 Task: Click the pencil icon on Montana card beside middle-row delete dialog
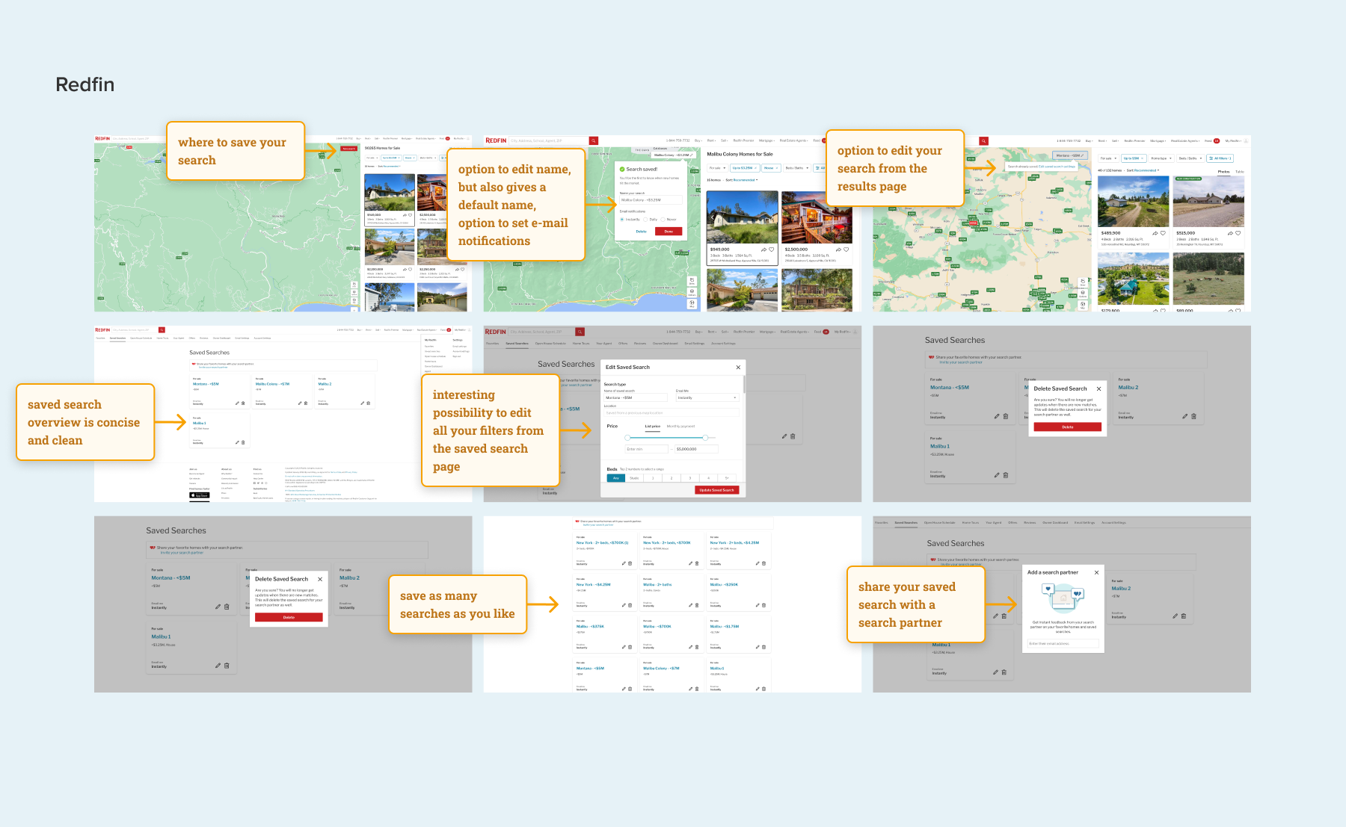[997, 416]
